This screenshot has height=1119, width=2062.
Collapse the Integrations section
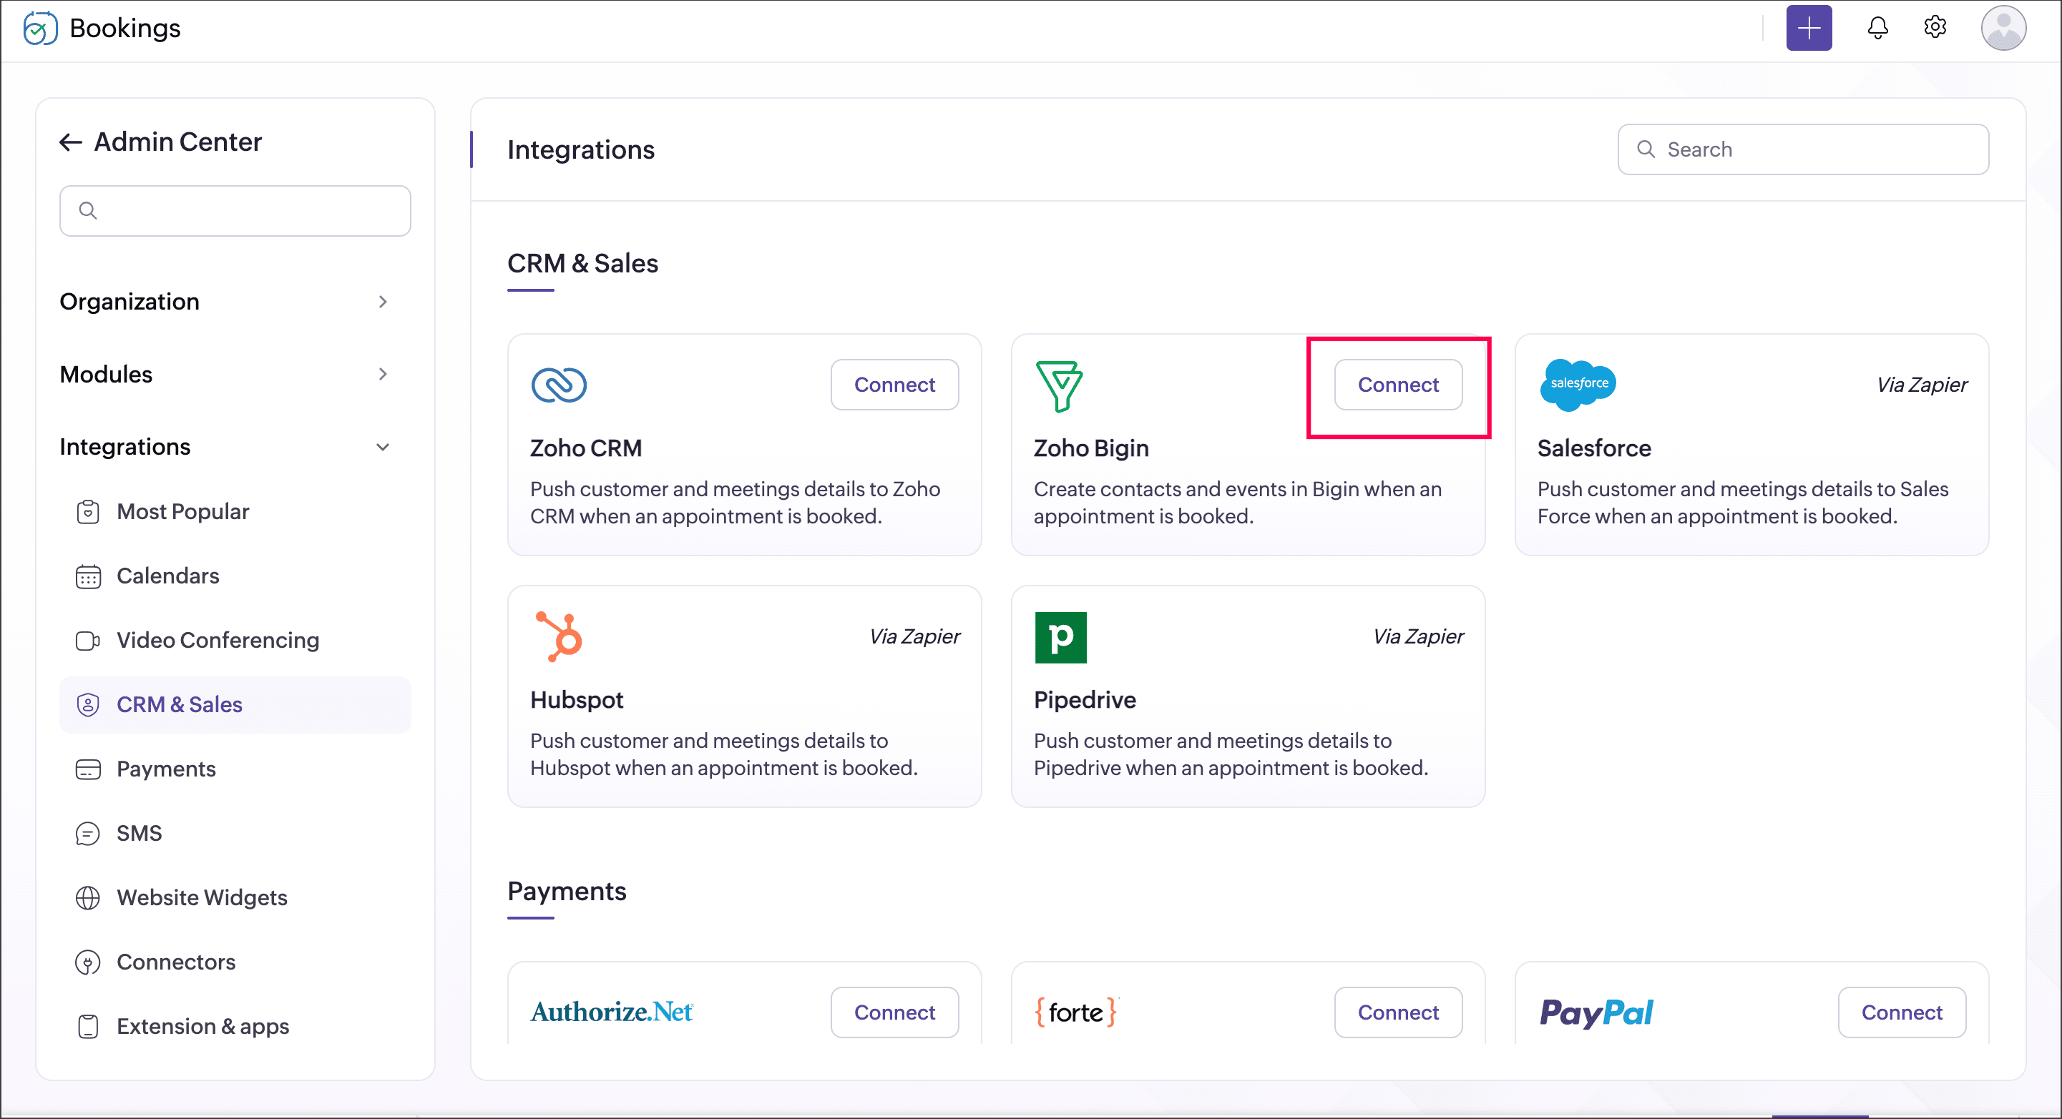pos(383,447)
